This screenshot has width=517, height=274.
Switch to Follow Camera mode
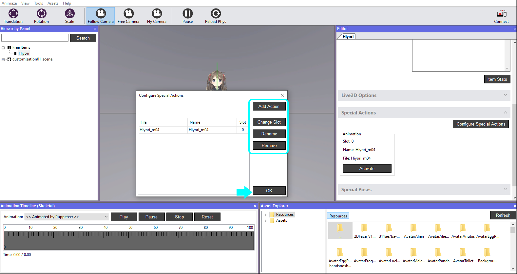click(101, 16)
